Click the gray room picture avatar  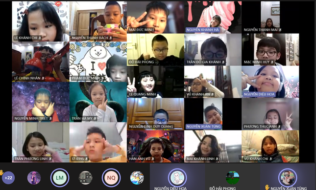(x=85, y=178)
